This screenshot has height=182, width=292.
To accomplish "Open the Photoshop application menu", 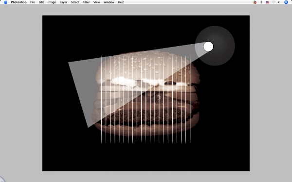I will click(x=18, y=2).
